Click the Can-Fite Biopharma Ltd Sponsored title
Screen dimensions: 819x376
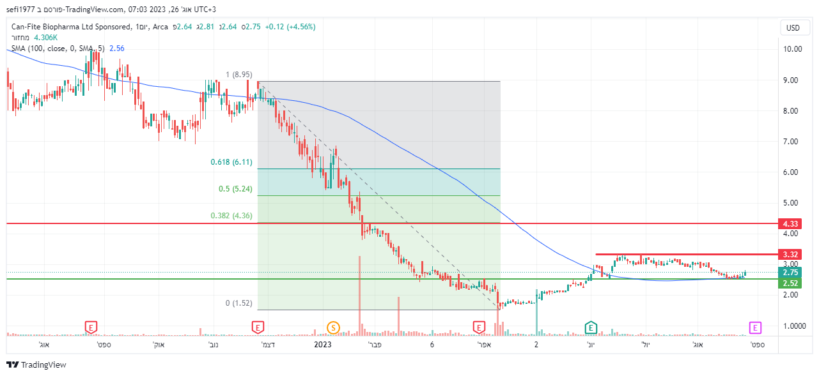coord(72,27)
